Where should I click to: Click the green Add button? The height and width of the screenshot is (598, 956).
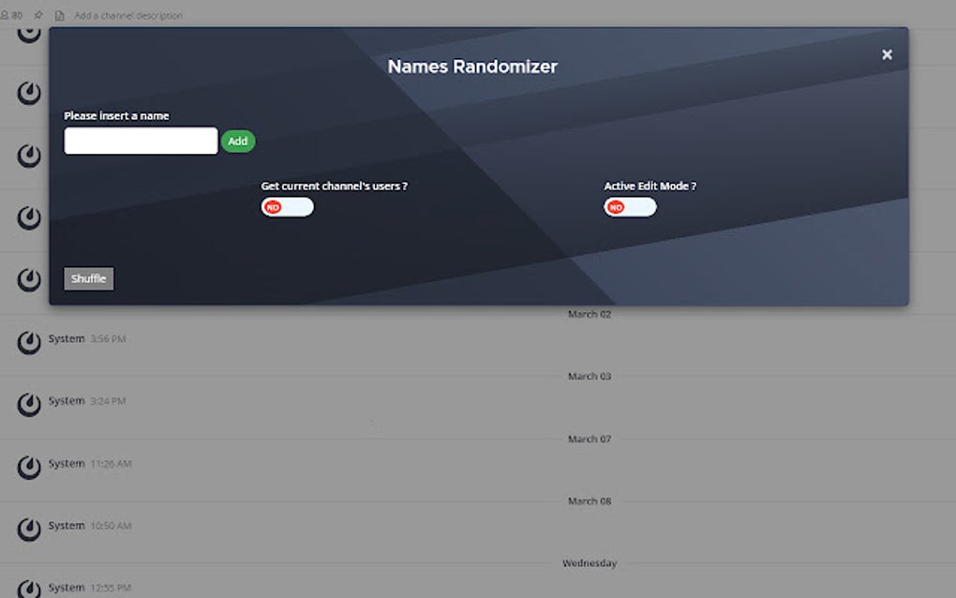coord(238,141)
